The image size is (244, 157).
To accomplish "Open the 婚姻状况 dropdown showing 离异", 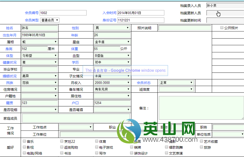I will pos(39,76).
